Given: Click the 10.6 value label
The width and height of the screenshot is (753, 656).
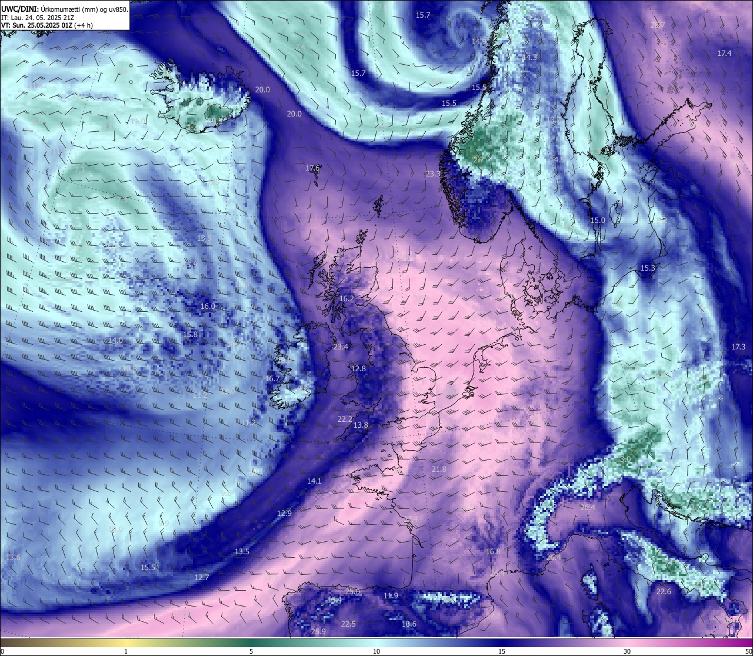Looking at the screenshot, I should [x=409, y=624].
